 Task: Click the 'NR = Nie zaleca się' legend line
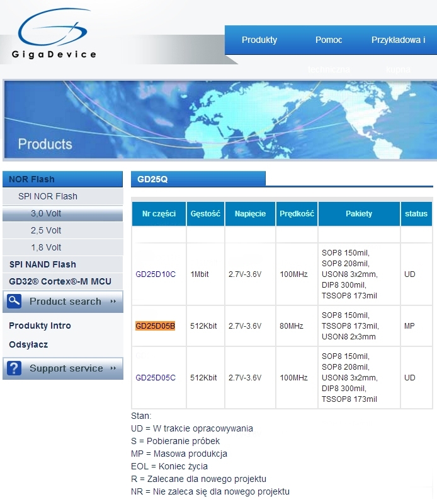click(x=210, y=491)
